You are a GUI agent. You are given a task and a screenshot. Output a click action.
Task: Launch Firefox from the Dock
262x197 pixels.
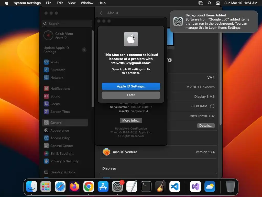pyautogui.click(x=74, y=186)
